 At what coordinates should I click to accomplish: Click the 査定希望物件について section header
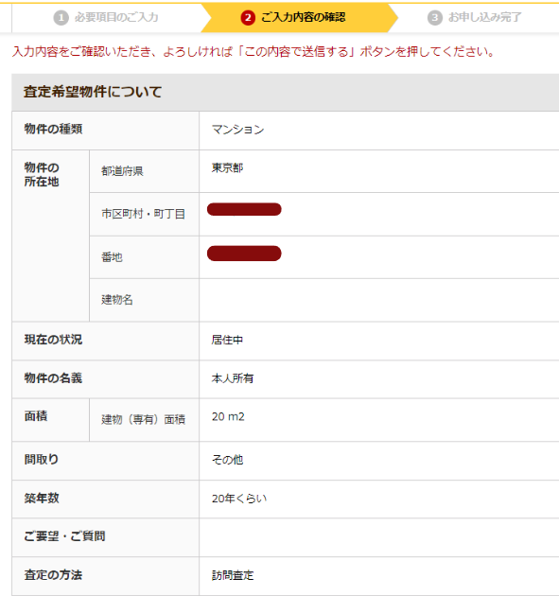tap(286, 93)
